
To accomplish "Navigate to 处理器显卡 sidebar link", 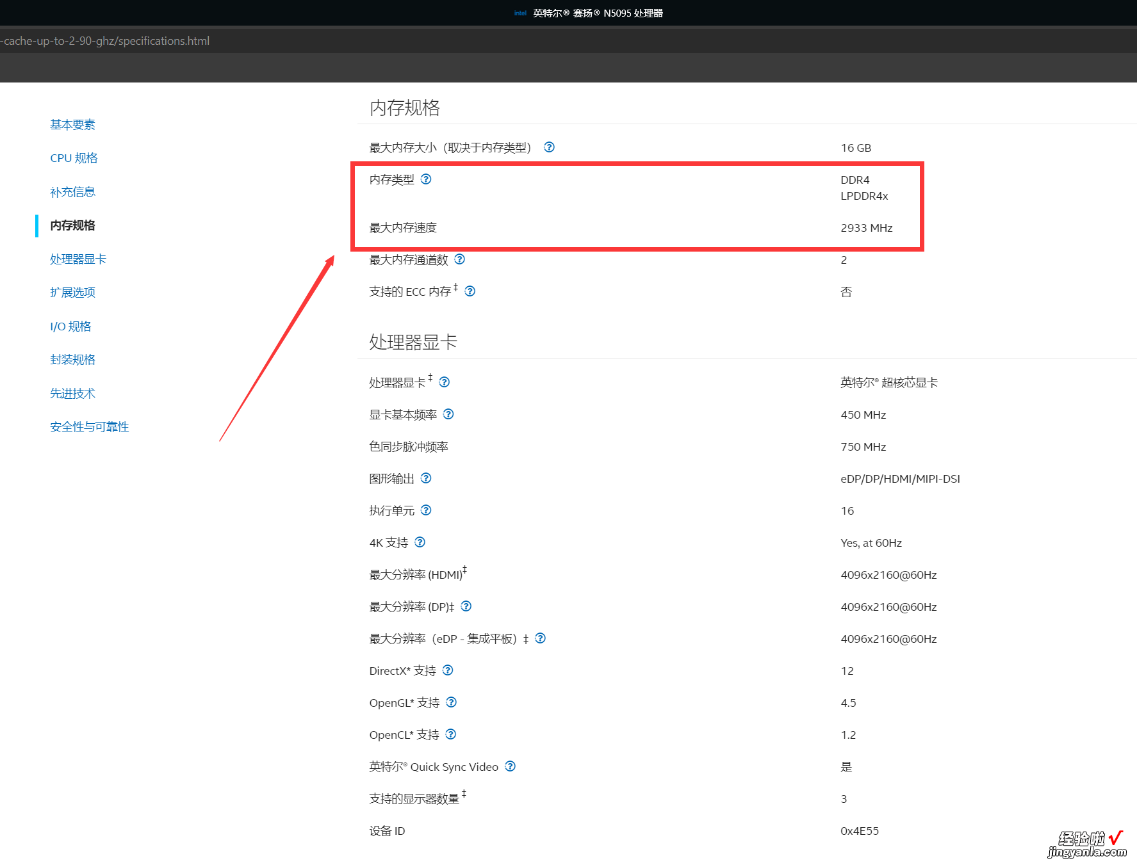I will pyautogui.click(x=78, y=259).
